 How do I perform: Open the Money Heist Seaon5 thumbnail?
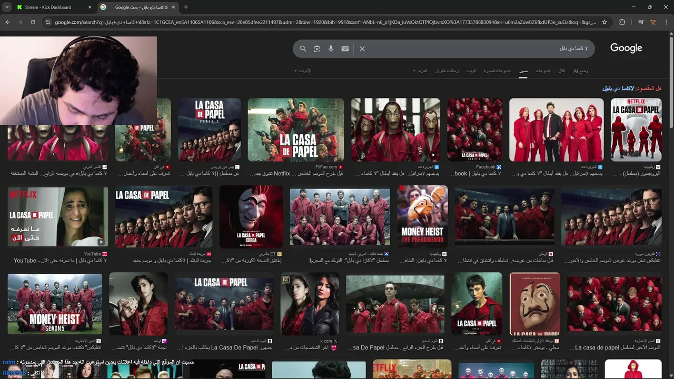pos(55,304)
